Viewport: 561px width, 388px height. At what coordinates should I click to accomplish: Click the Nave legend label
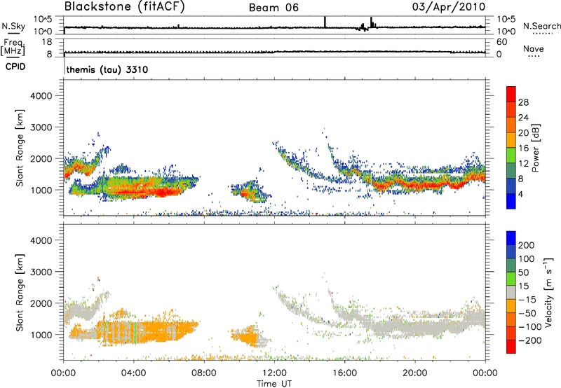pyautogui.click(x=533, y=49)
